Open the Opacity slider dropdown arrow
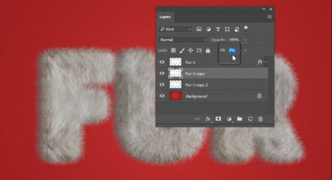332x180 pixels. (x=245, y=40)
